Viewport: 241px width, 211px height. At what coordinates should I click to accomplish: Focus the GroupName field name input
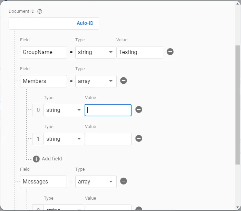coord(43,52)
